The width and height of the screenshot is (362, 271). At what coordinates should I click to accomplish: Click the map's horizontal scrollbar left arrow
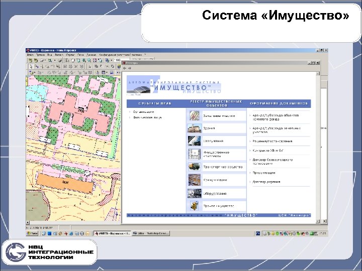(28, 222)
